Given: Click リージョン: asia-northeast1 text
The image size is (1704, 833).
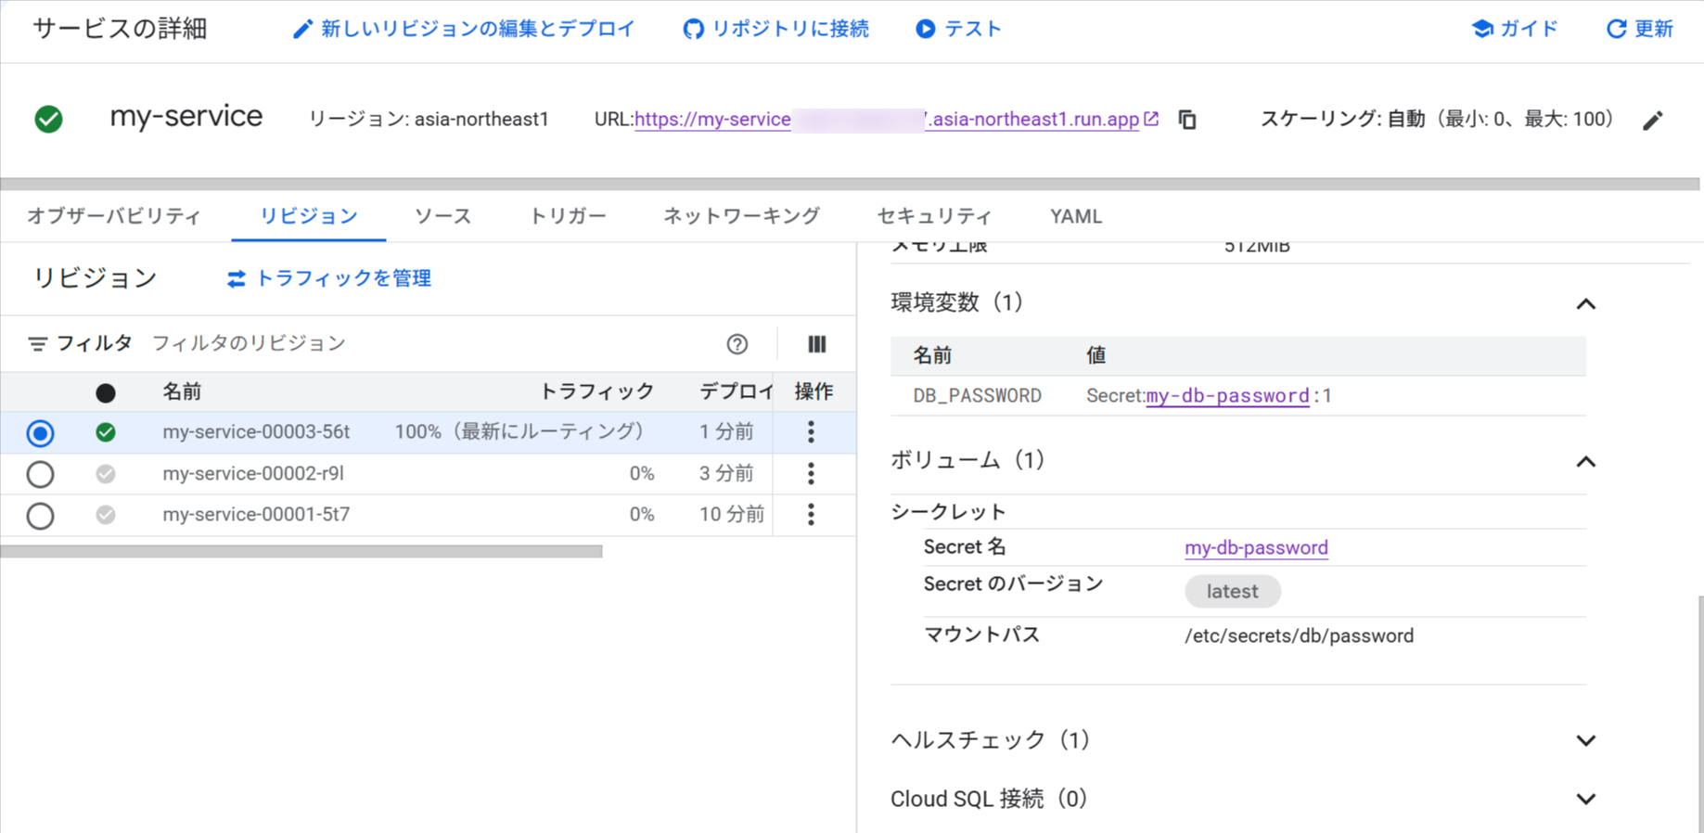Looking at the screenshot, I should coord(429,120).
